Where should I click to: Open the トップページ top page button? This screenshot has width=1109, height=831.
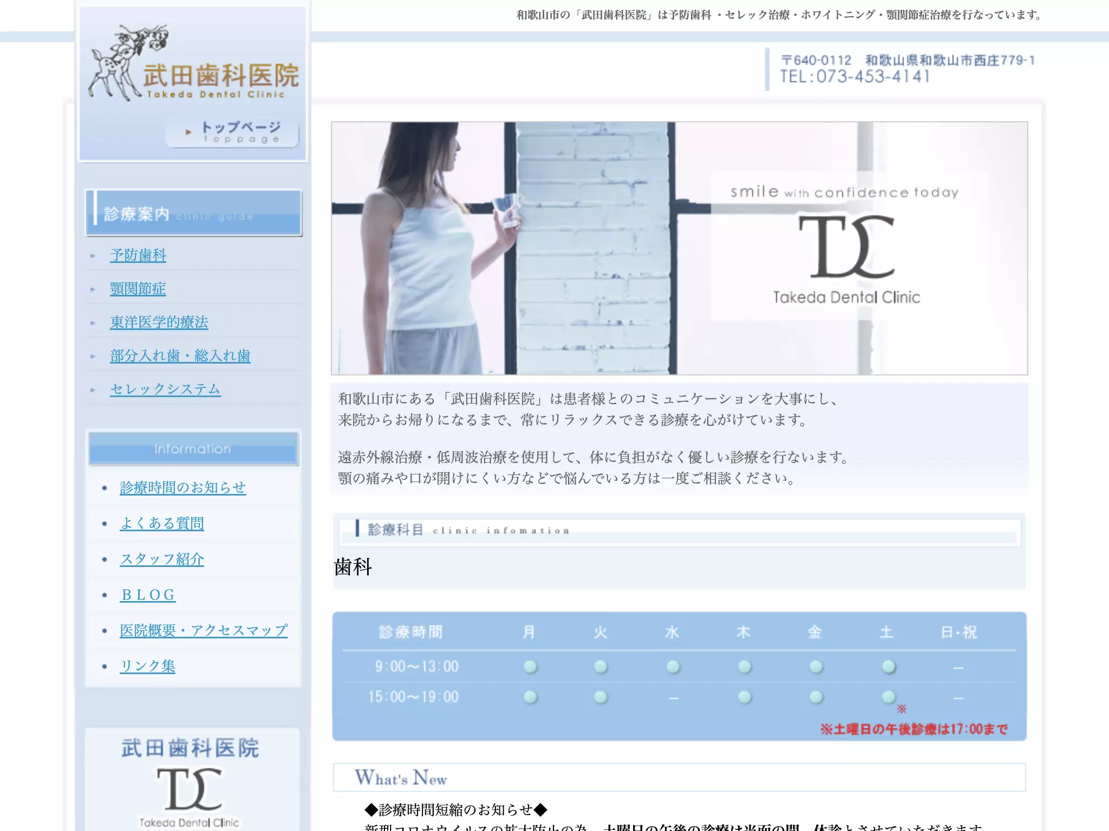pyautogui.click(x=232, y=133)
